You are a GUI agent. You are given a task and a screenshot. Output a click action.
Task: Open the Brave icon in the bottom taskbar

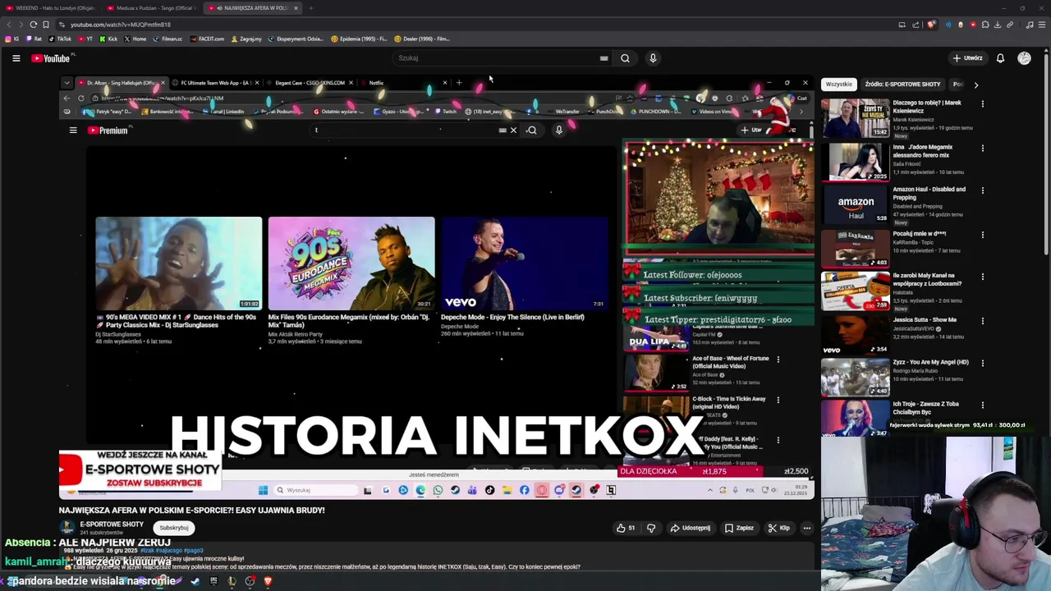[268, 581]
